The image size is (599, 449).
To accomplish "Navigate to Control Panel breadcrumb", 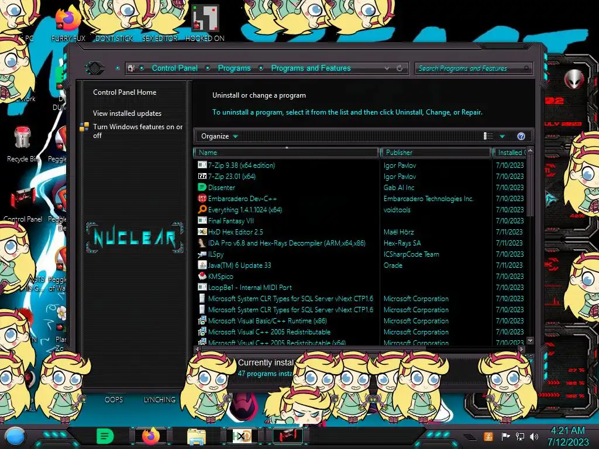I will (x=175, y=68).
